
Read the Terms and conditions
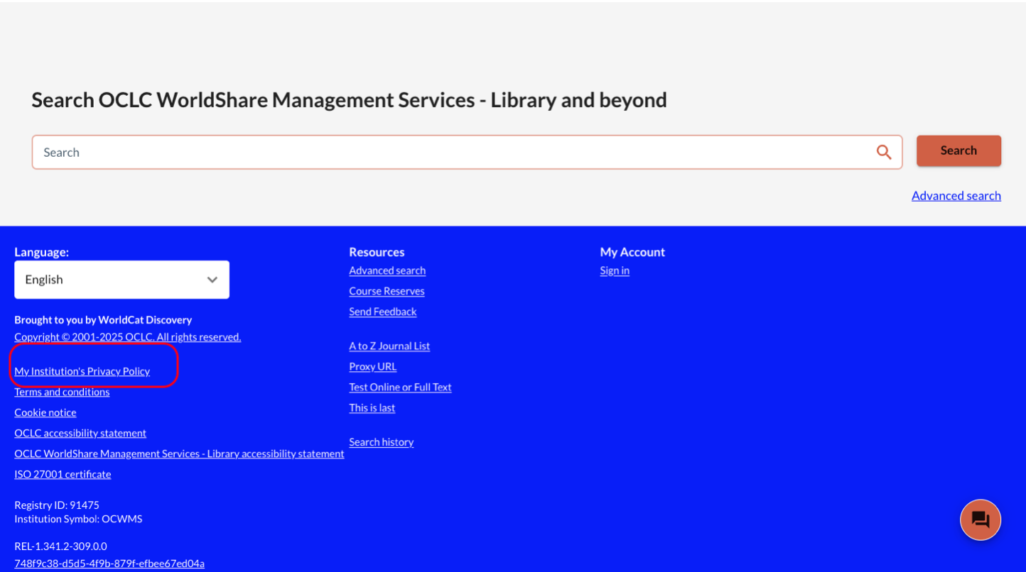[x=62, y=392]
